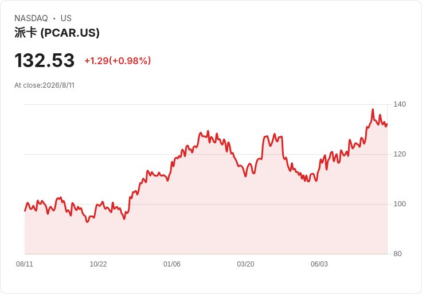Select the 10/22 date axis label

(98, 264)
